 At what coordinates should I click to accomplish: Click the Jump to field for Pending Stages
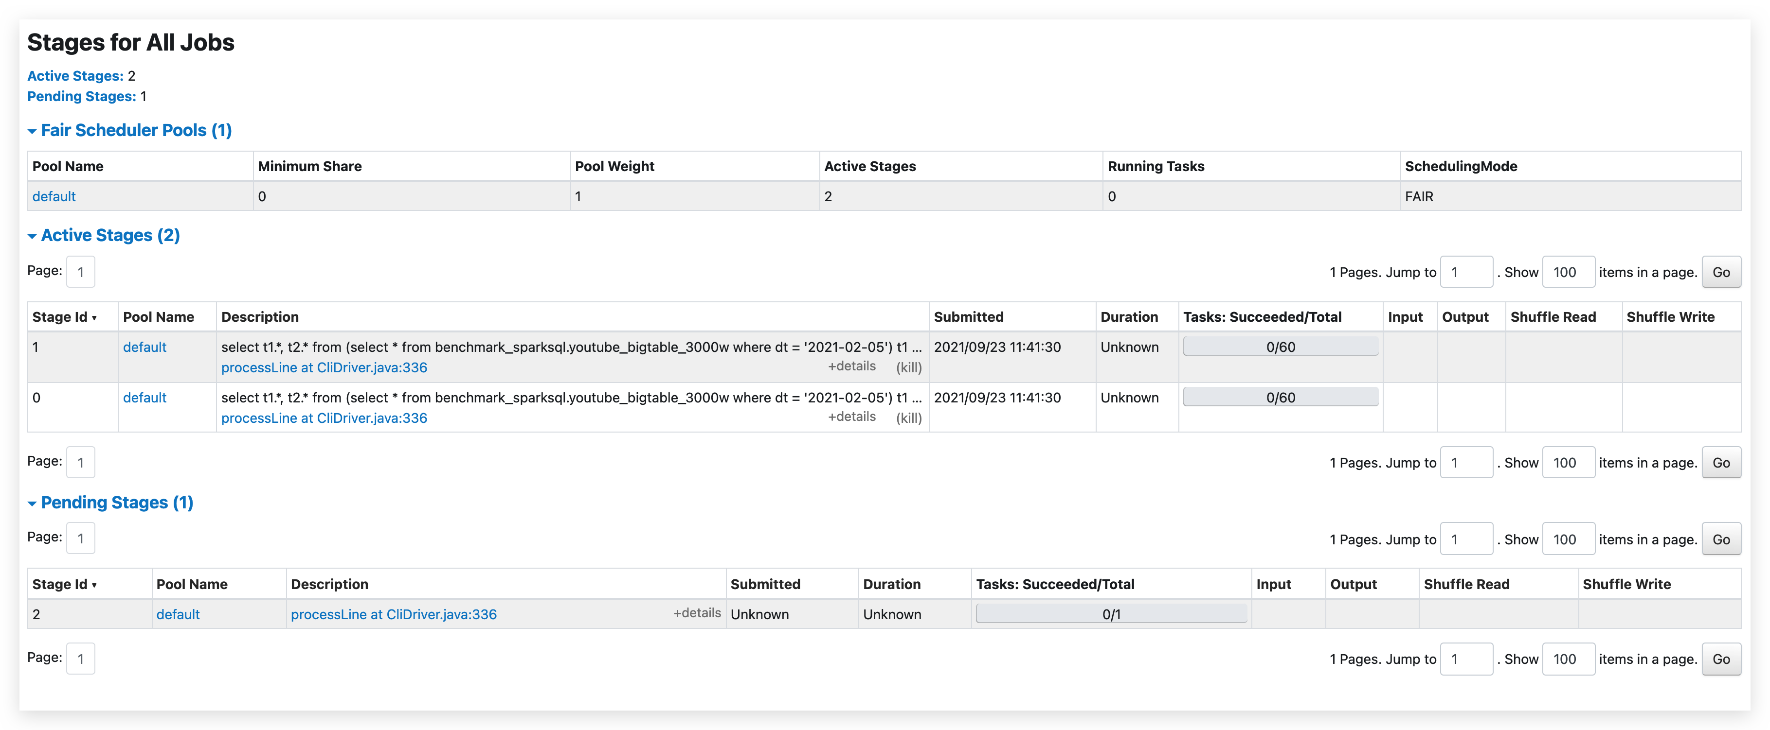click(x=1467, y=539)
